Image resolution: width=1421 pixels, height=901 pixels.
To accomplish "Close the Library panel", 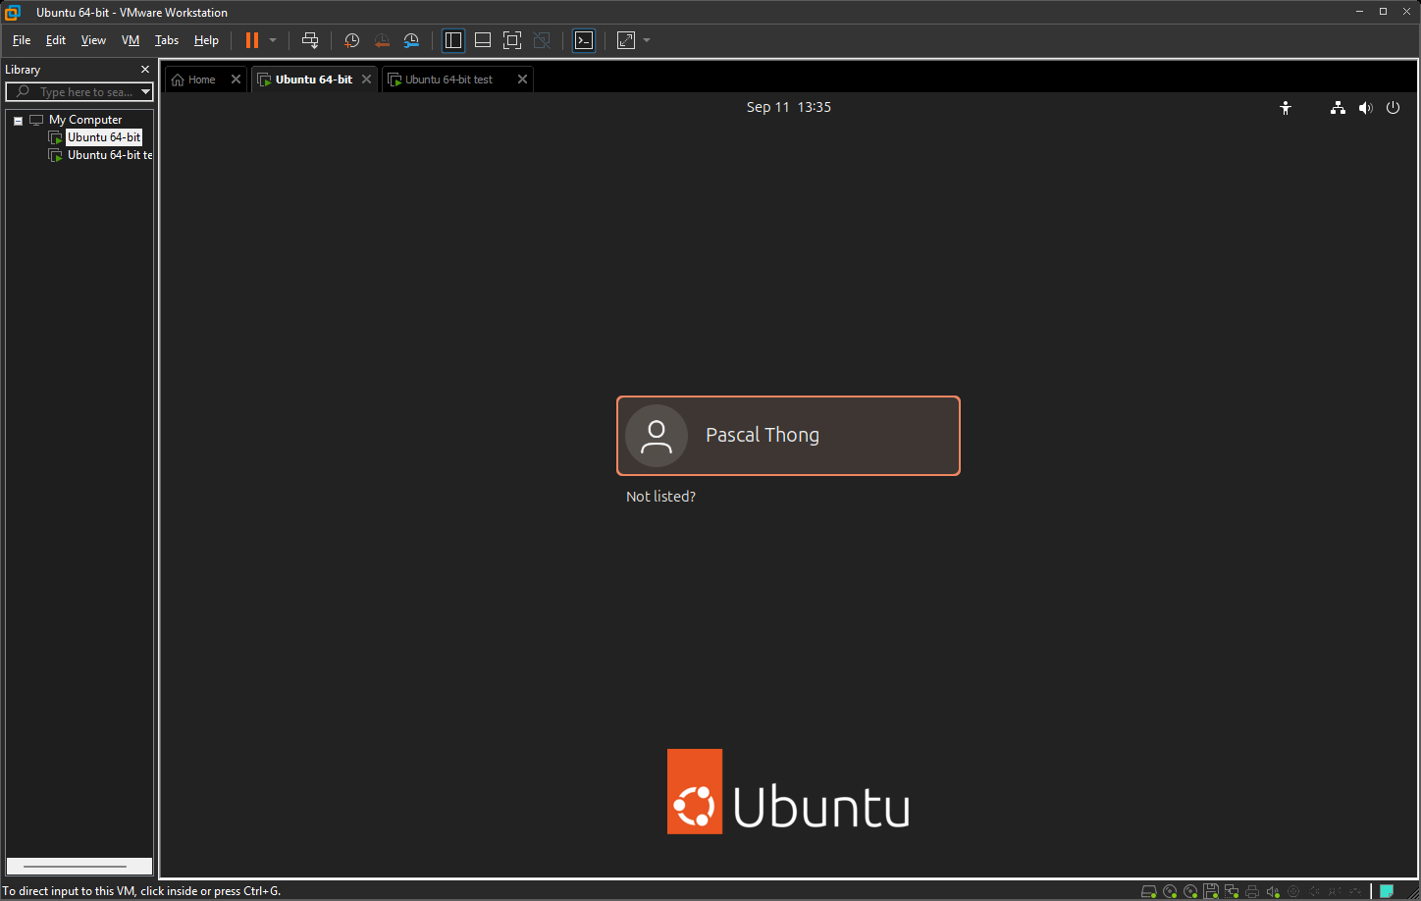I will (x=145, y=70).
